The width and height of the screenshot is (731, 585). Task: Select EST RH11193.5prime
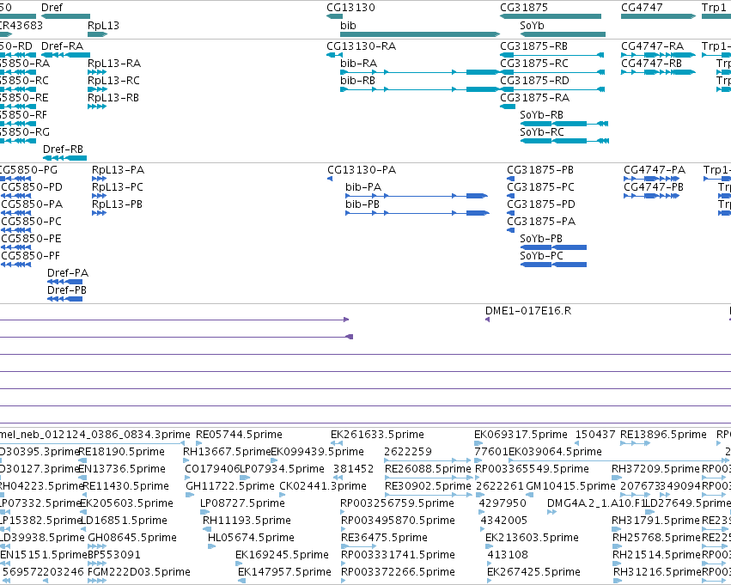pos(206,529)
